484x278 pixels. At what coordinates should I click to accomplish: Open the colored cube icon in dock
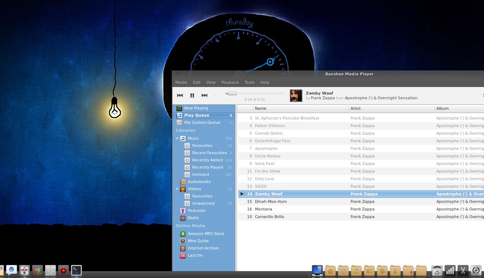point(38,270)
